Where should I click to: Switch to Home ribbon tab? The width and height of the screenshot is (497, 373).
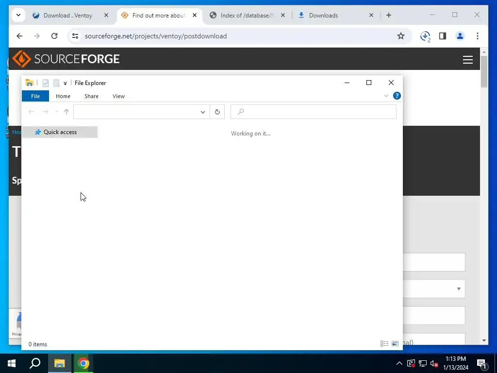(63, 96)
